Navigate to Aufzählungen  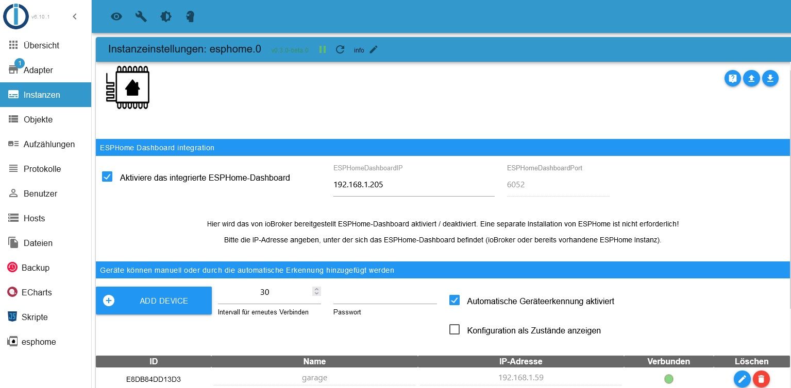(x=45, y=144)
